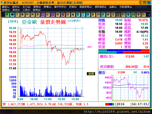The width and height of the screenshot is (152, 114).
Task: Open the 功能選擇(A) menu
Action: (x=126, y=7)
